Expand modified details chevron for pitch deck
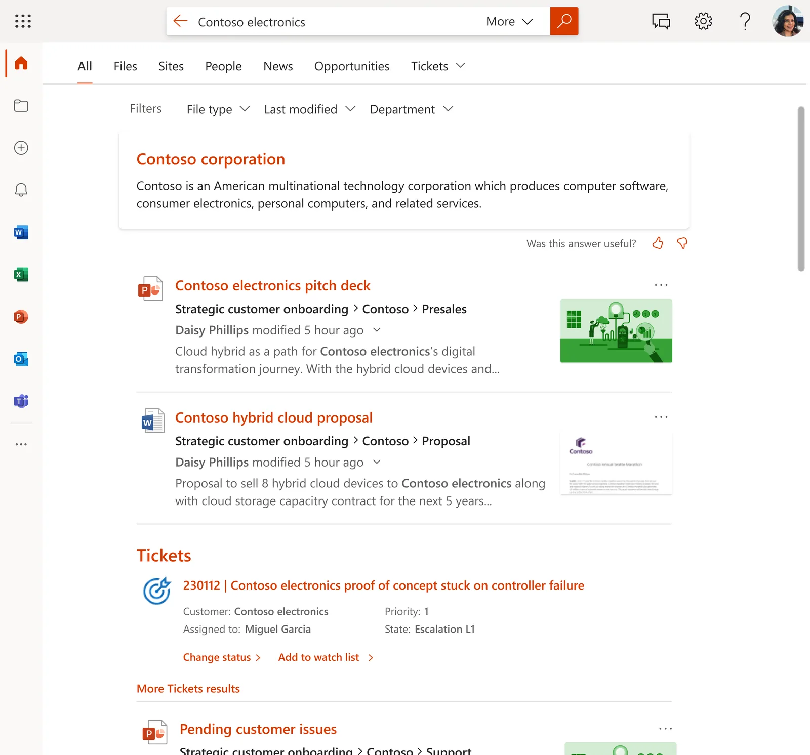 pyautogui.click(x=377, y=330)
